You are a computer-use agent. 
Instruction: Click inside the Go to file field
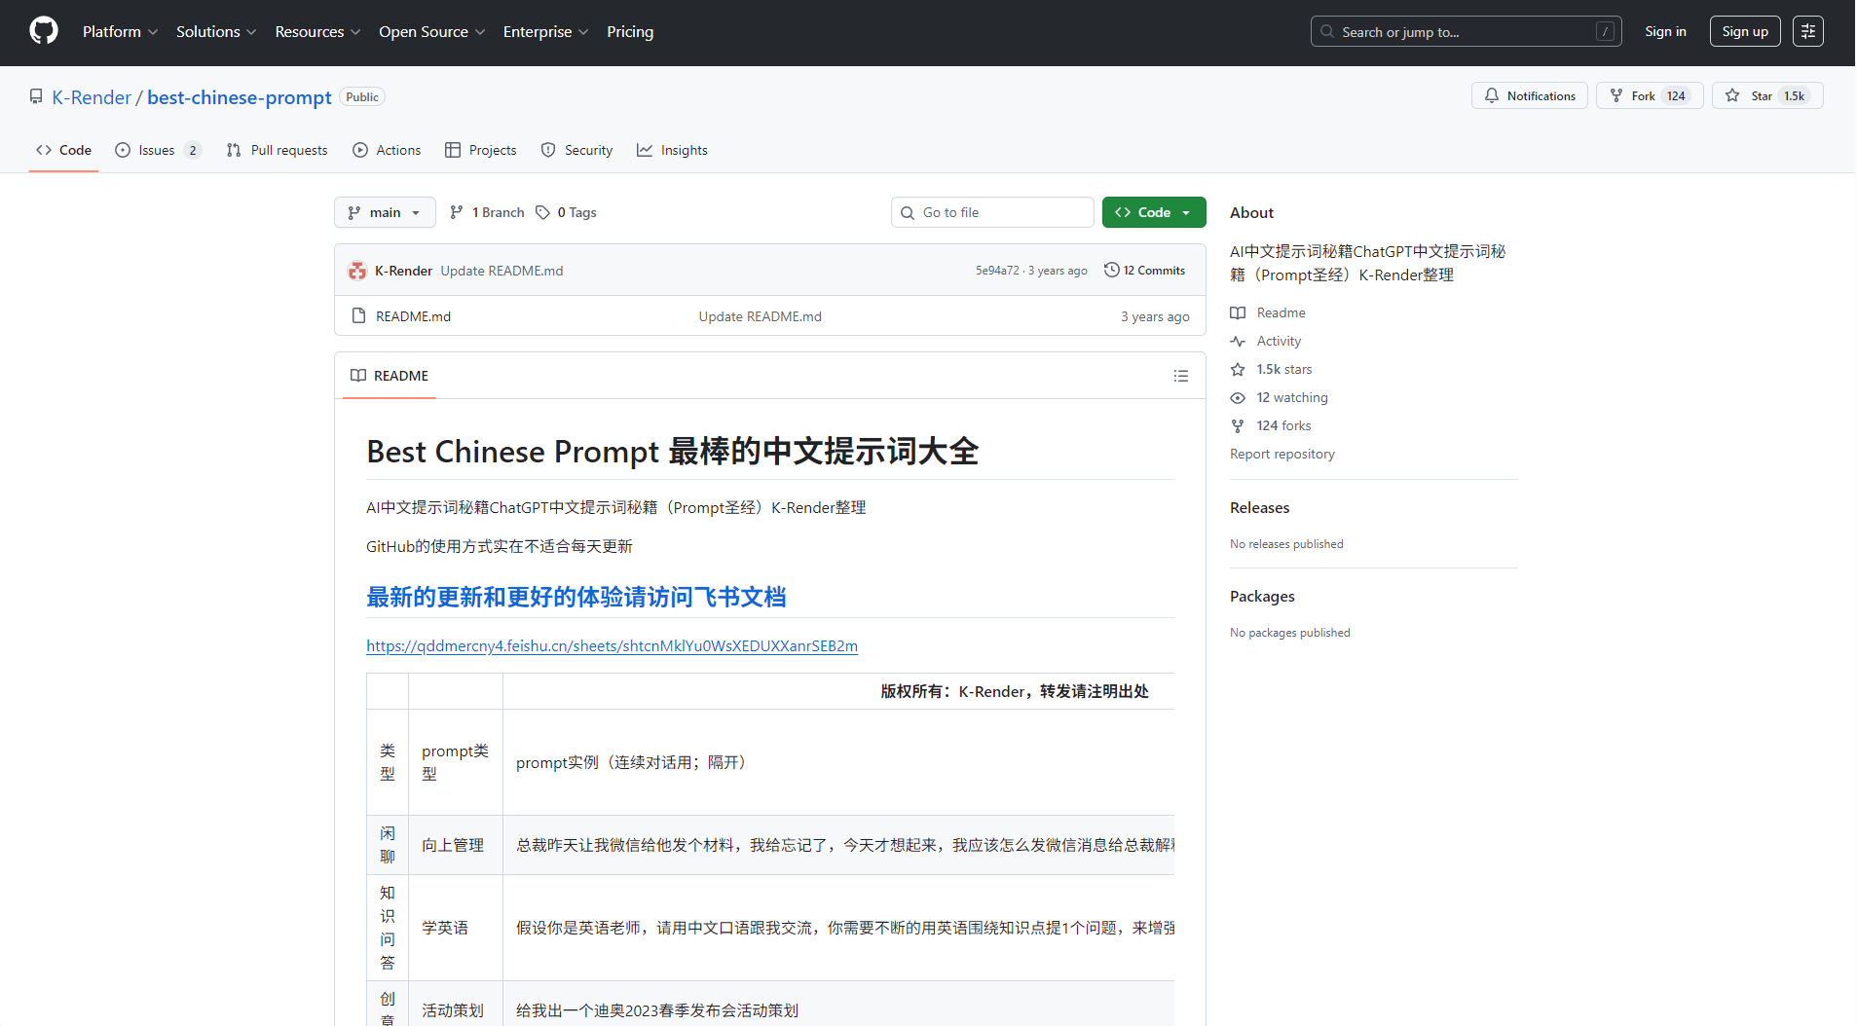coord(991,211)
